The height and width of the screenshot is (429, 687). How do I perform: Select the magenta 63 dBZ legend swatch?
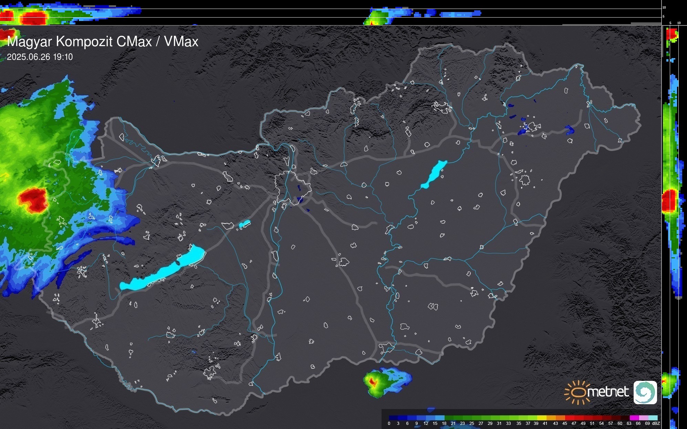point(634,418)
